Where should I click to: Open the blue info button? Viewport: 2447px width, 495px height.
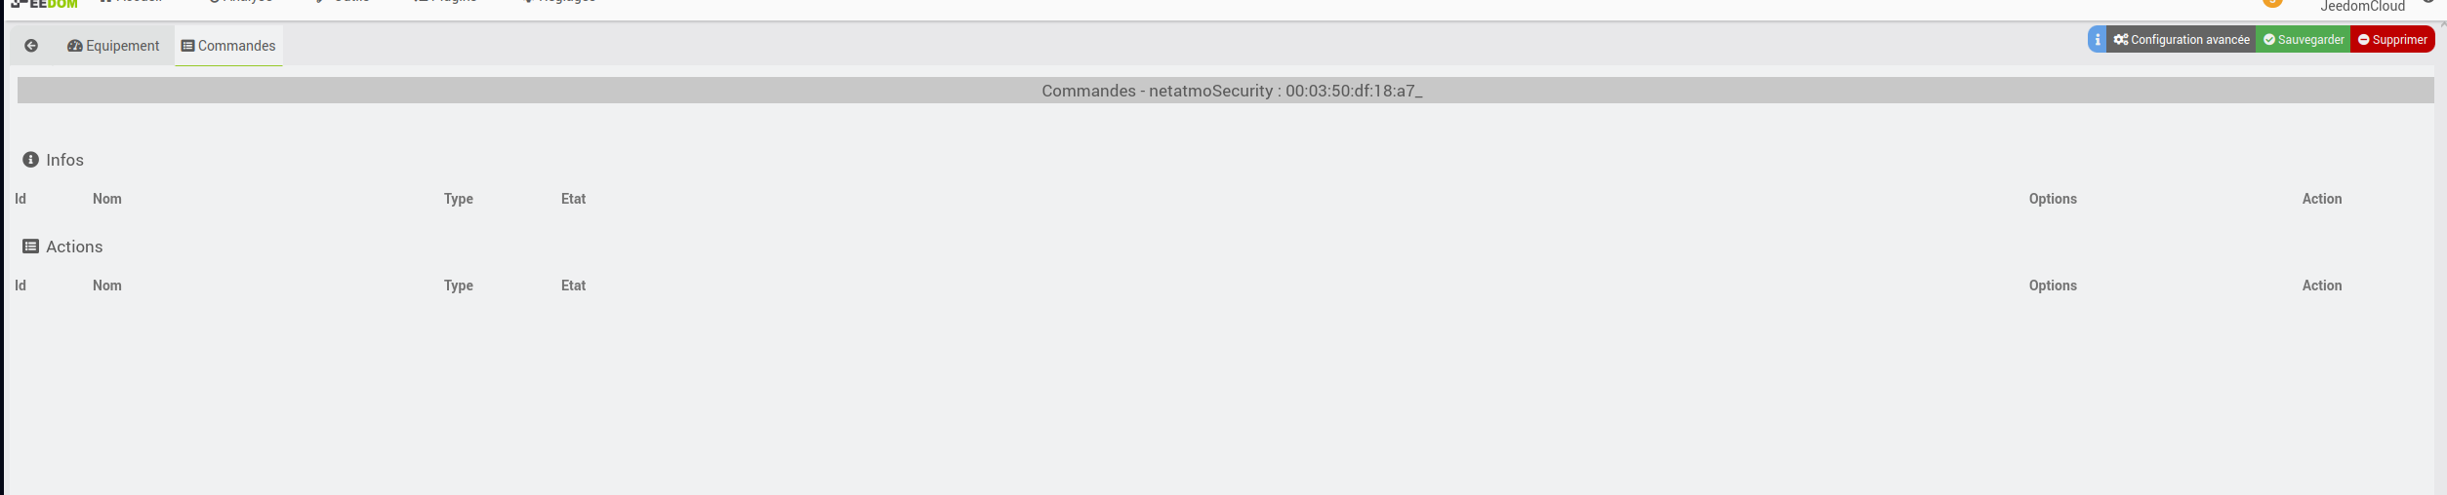pos(2097,40)
